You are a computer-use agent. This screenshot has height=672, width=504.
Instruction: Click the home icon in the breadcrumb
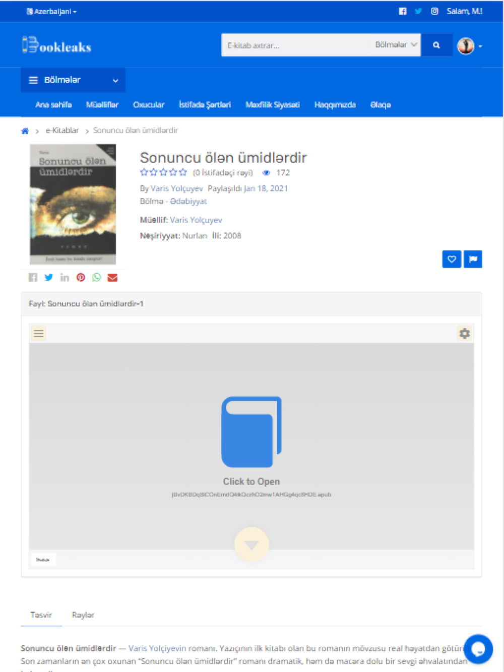click(x=25, y=131)
